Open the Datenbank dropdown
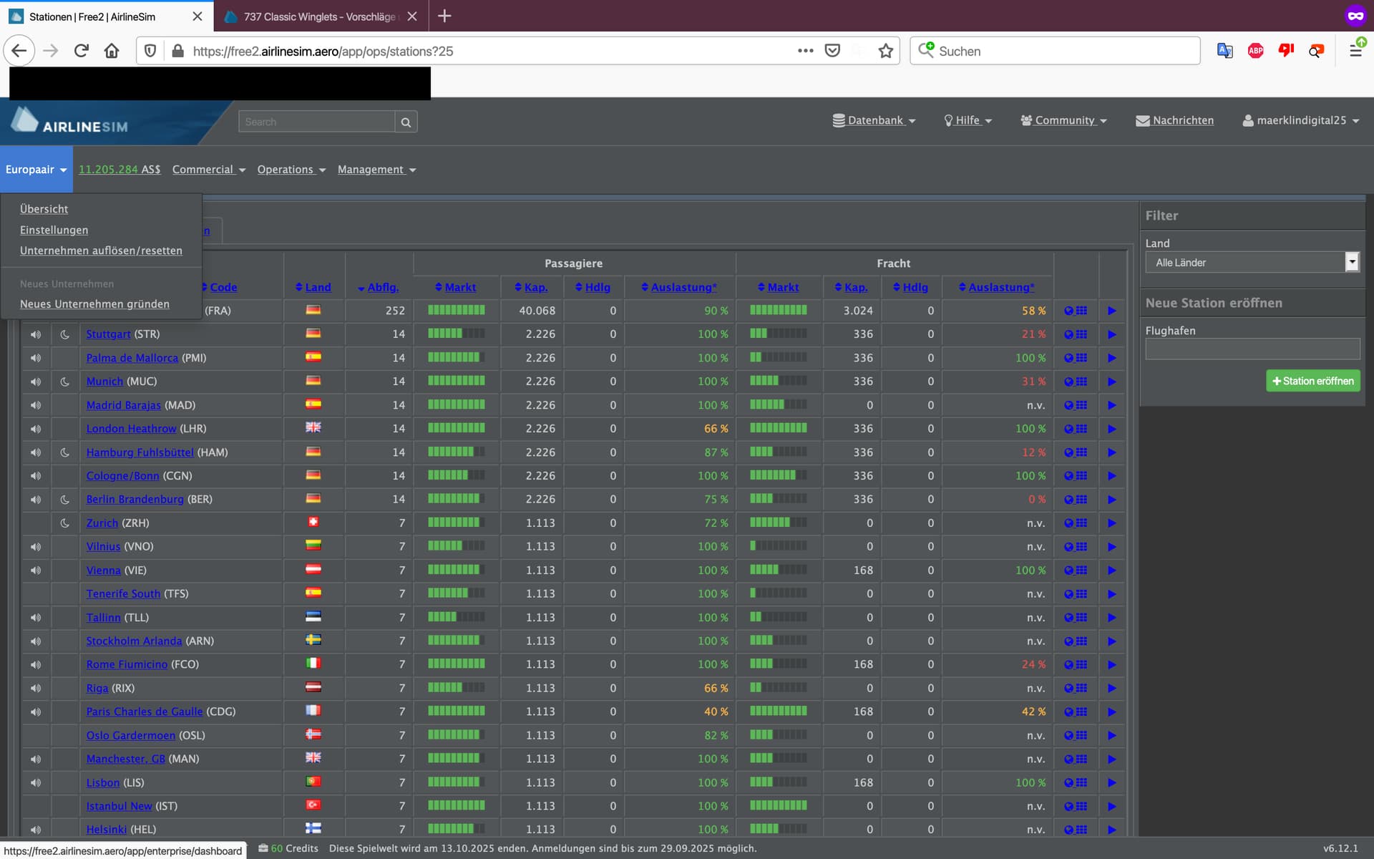This screenshot has height=859, width=1374. coord(874,120)
